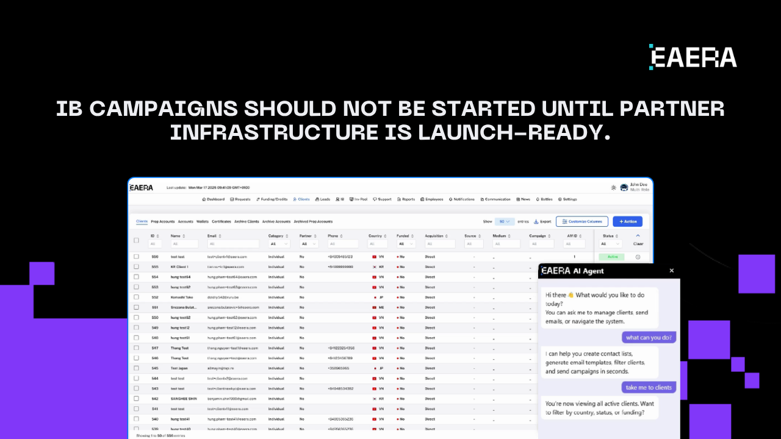Sort by the Name column arrows
Viewport: 781px width, 439px height.
click(x=184, y=236)
